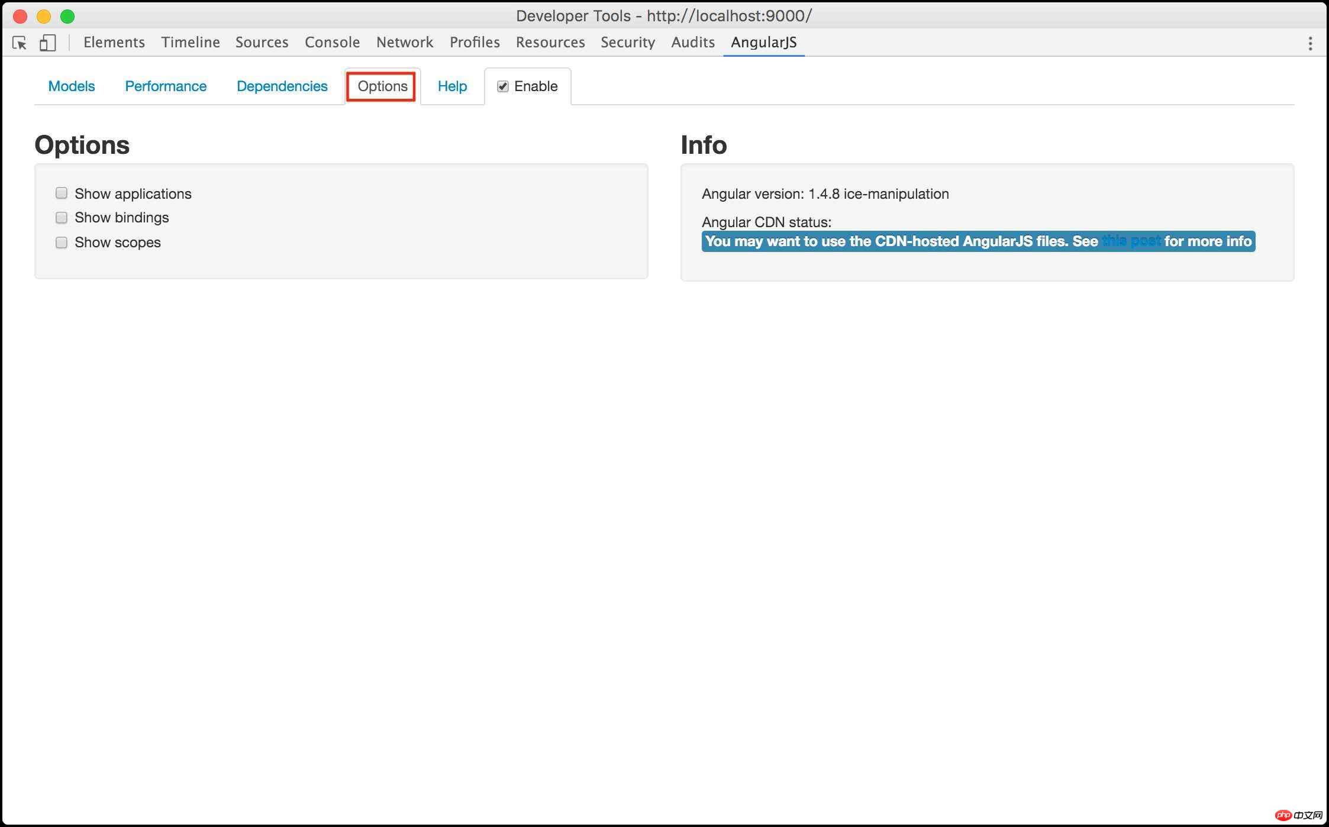Viewport: 1329px width, 827px height.
Task: Check the Show scopes checkbox
Action: pyautogui.click(x=62, y=243)
